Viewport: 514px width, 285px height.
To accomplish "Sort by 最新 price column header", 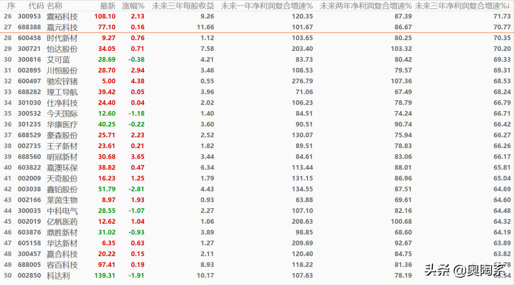I will coord(108,6).
